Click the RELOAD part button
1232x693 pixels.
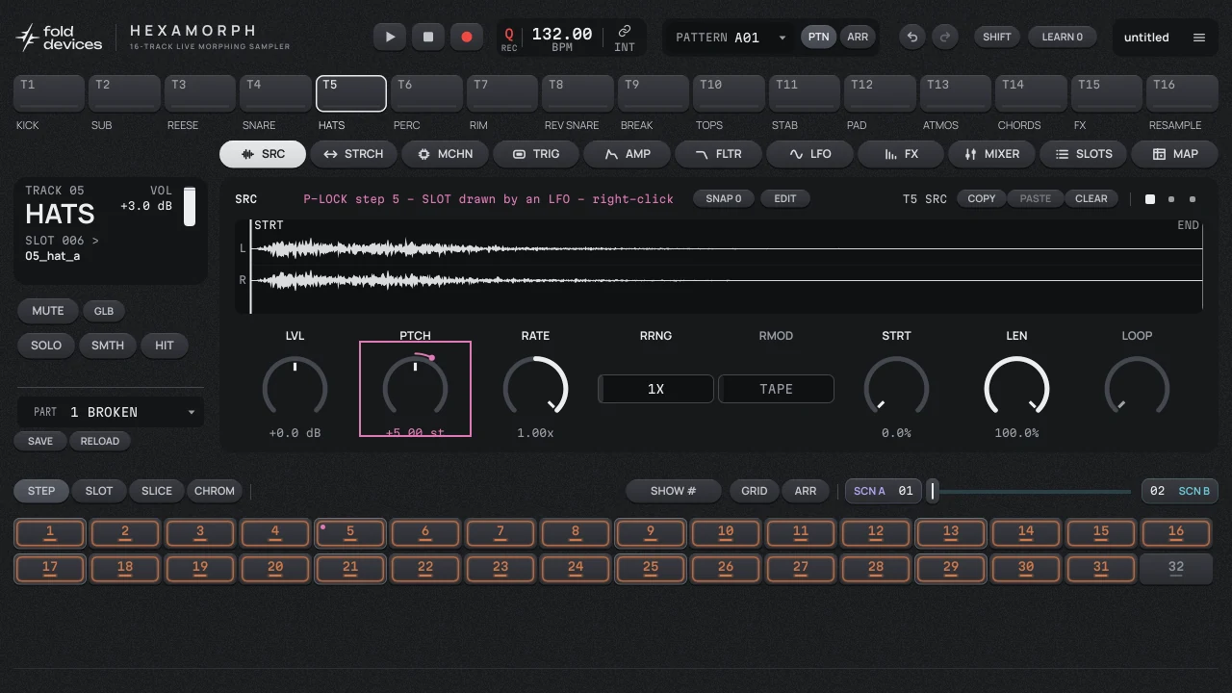coord(100,441)
